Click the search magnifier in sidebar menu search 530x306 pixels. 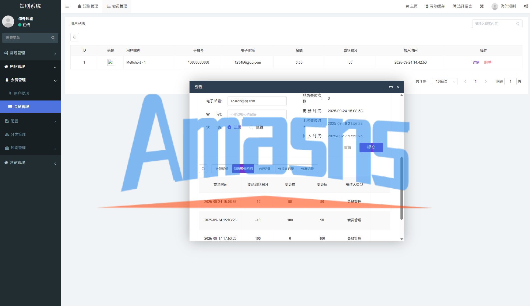(53, 38)
